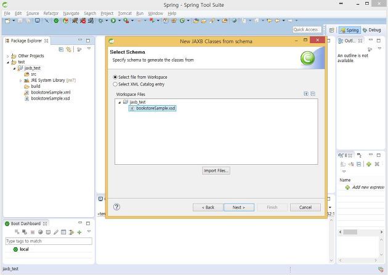Click Collapse All icon in Package Explorer
Screen dimensions: 388x275
pyautogui.click(x=61, y=49)
